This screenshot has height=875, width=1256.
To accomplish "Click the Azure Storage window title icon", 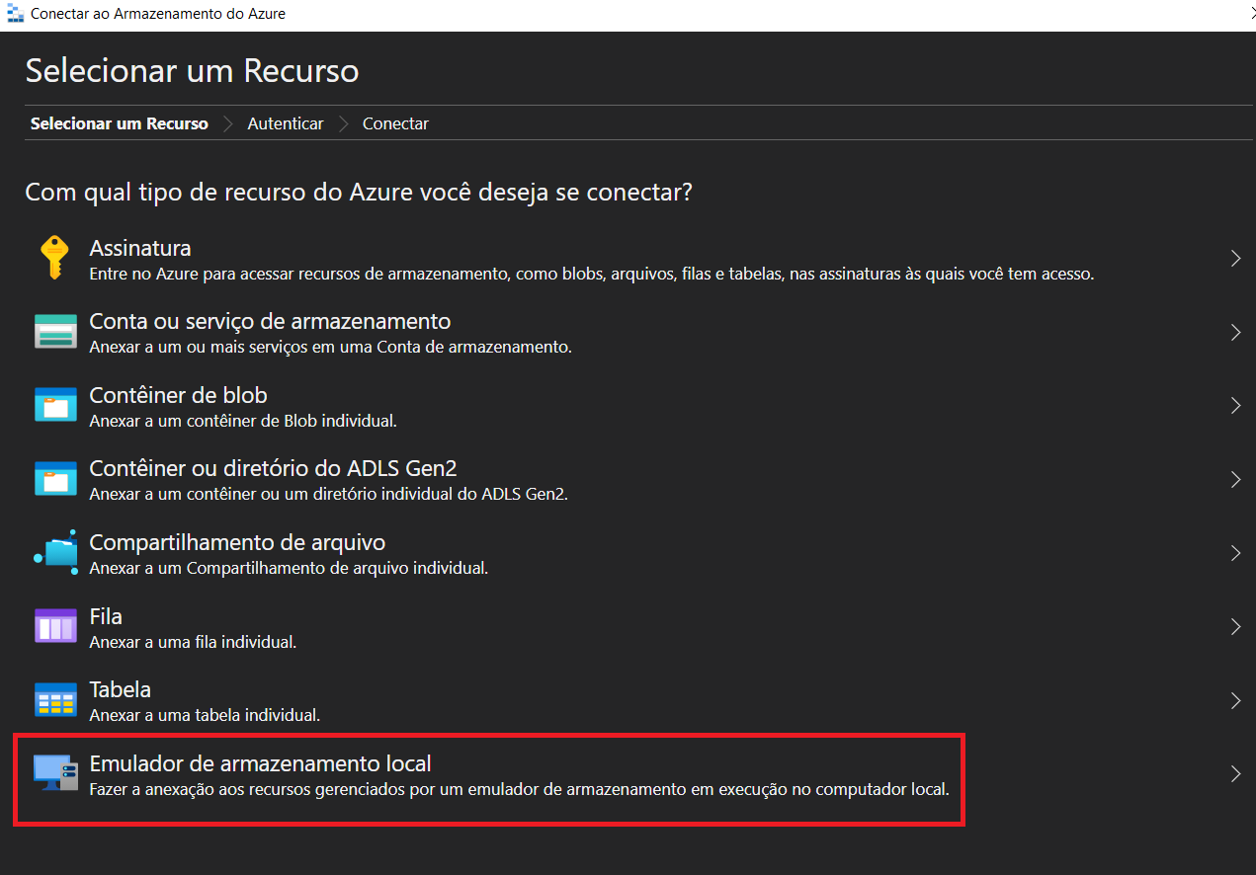I will click(x=16, y=15).
